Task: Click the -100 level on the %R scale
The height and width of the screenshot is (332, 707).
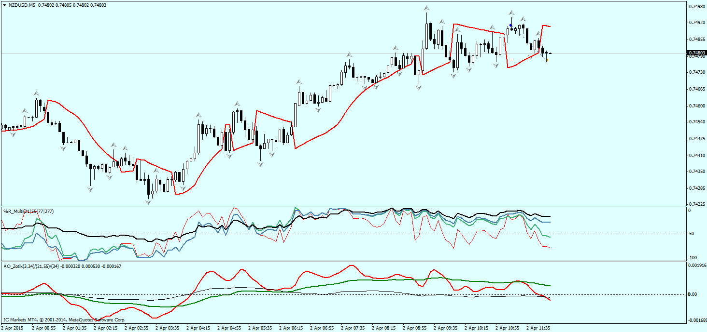Action: pyautogui.click(x=693, y=258)
